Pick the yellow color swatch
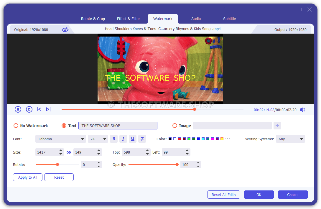 click(x=222, y=139)
